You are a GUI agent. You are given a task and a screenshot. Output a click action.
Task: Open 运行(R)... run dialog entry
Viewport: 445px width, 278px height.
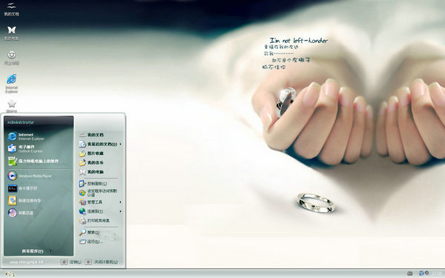91,242
